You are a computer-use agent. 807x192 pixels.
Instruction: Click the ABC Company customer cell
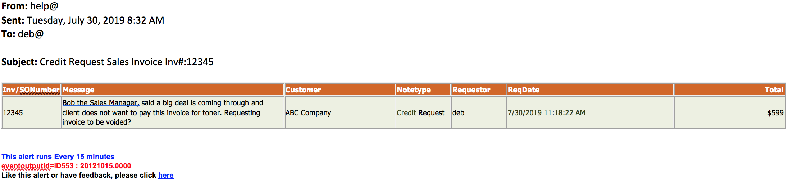[340, 112]
